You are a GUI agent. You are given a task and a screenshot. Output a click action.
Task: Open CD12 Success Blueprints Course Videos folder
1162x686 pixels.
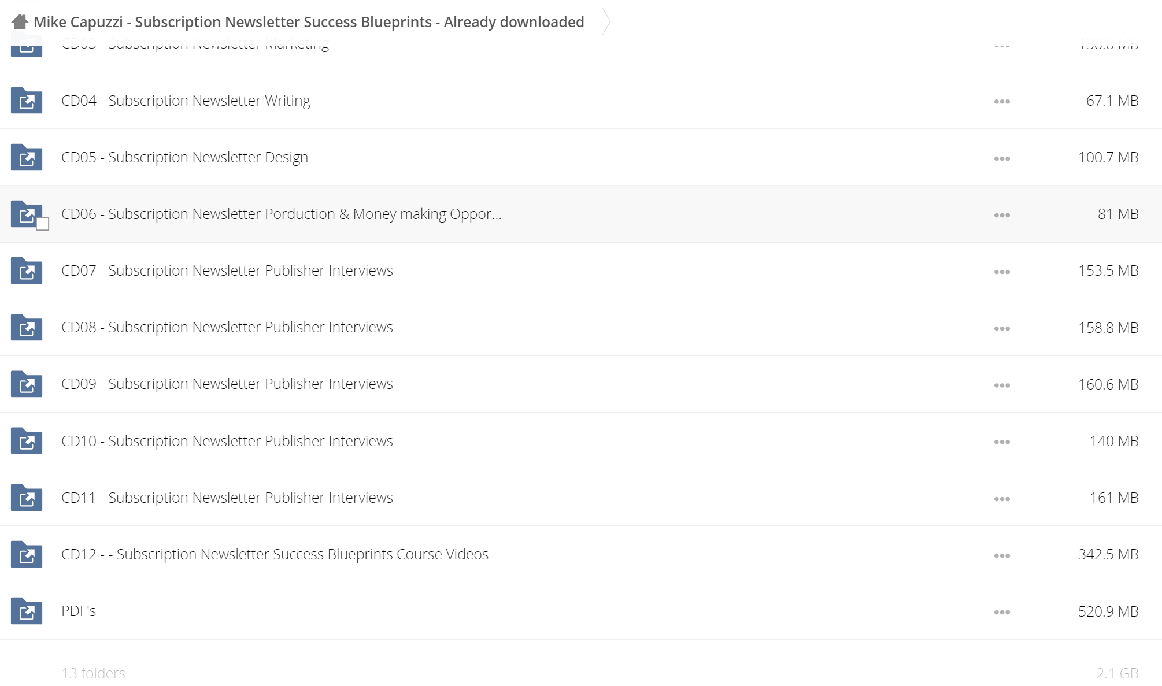275,554
